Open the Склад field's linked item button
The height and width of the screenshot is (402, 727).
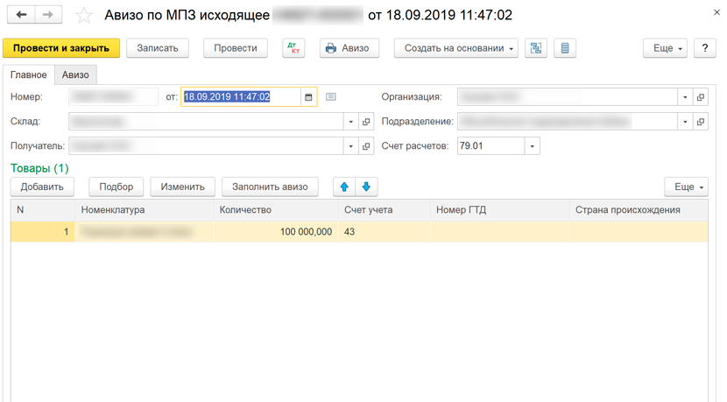click(367, 122)
